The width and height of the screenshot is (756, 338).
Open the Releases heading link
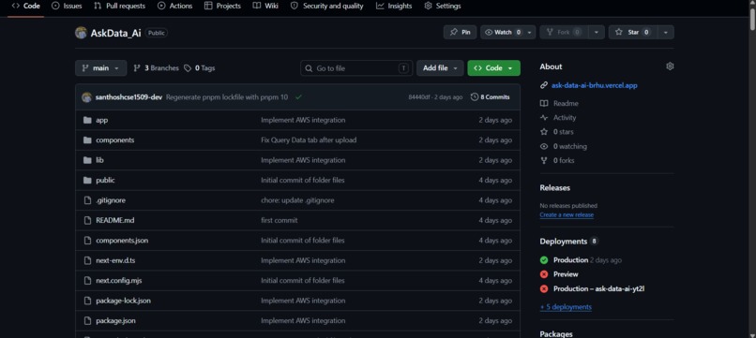(x=554, y=188)
